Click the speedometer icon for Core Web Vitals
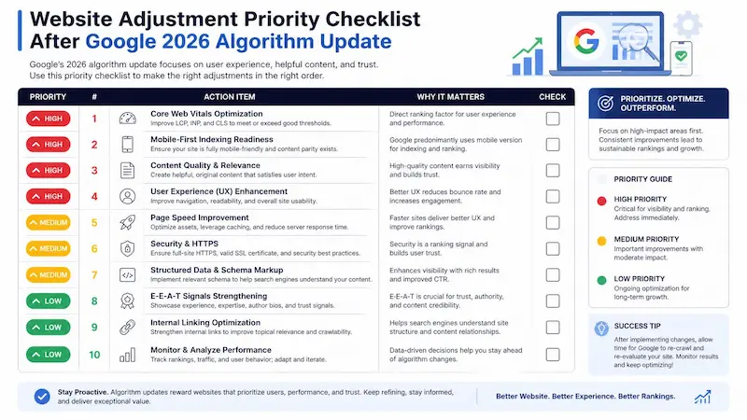This screenshot has width=747, height=420. point(127,119)
